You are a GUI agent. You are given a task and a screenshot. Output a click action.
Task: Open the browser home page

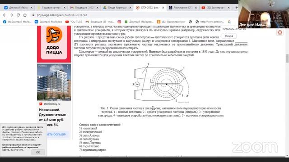coord(25,15)
